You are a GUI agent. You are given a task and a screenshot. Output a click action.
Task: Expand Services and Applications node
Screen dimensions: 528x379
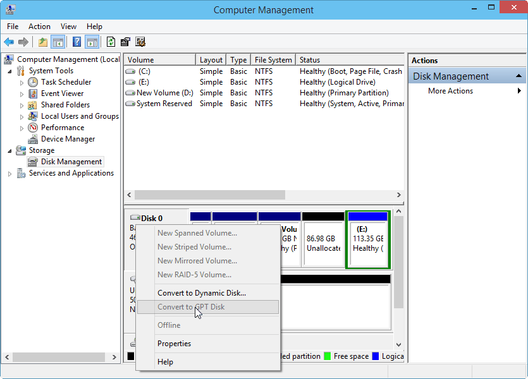click(x=9, y=174)
